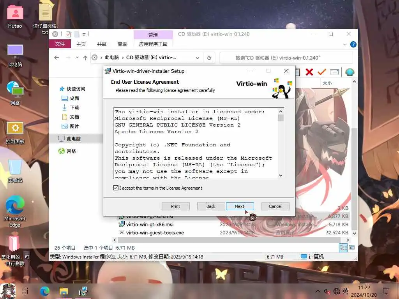Open the 文件 menu in Explorer
This screenshot has height=299, width=399.
tap(60, 44)
